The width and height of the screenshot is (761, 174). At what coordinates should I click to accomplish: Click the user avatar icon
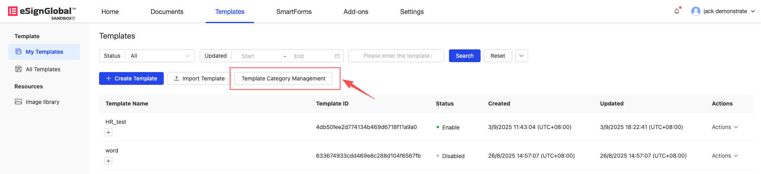pyautogui.click(x=695, y=11)
